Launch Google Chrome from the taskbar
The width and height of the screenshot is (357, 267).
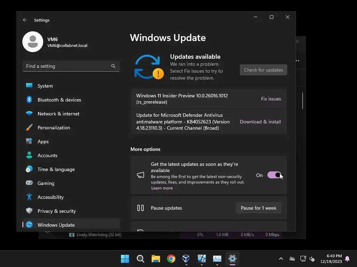[x=171, y=259]
